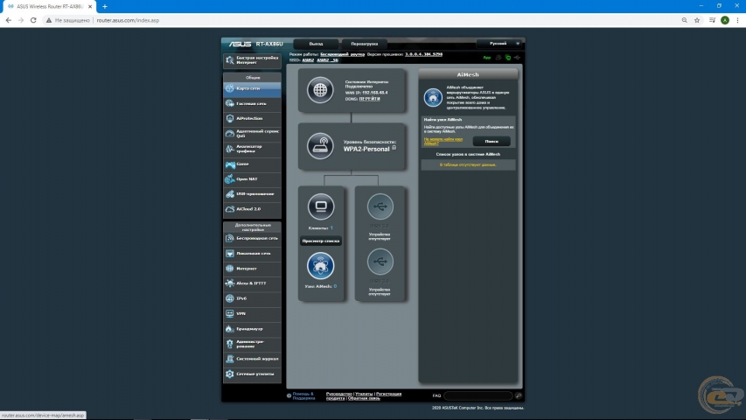Click the Перезагрузка (Reboot) button

click(365, 44)
